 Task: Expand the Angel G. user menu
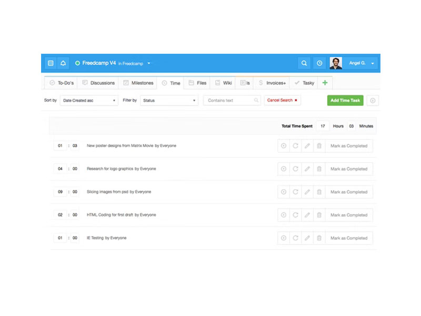coord(362,63)
